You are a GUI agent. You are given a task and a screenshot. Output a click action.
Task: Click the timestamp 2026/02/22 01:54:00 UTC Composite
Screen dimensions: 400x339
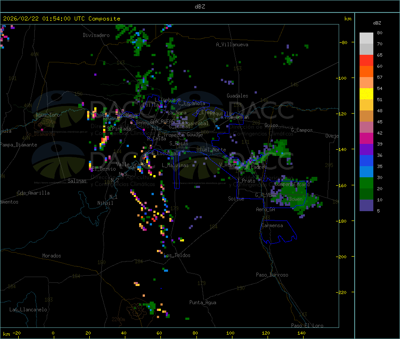pyautogui.click(x=61, y=19)
